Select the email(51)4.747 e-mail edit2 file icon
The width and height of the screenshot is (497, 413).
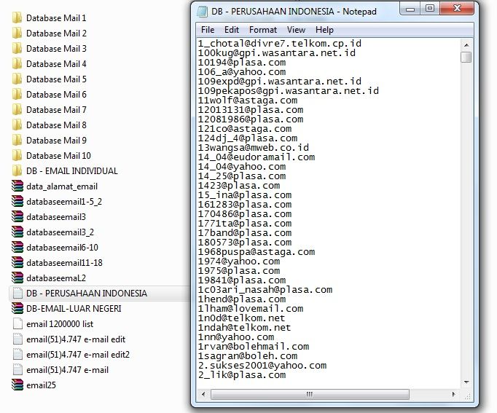tap(17, 355)
